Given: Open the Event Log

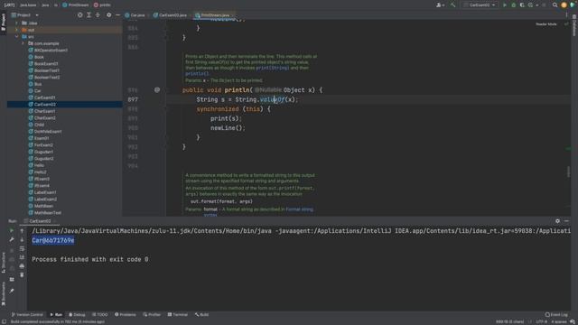Looking at the screenshot, I should click(x=556, y=315).
